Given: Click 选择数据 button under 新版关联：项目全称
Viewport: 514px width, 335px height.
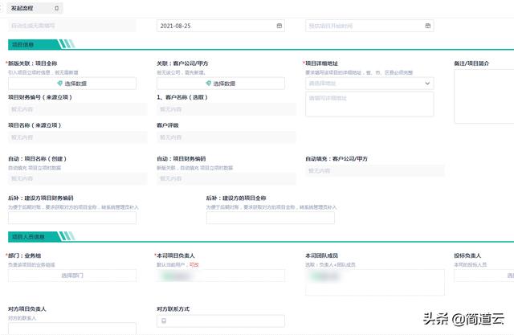Looking at the screenshot, I should tap(72, 84).
